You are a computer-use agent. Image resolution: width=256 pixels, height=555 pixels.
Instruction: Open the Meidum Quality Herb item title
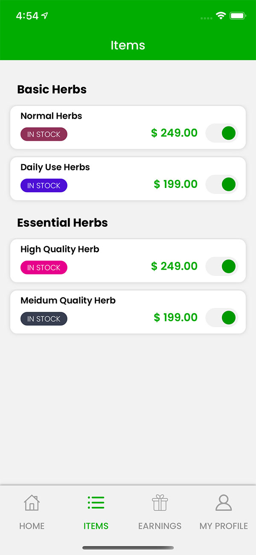[68, 300]
